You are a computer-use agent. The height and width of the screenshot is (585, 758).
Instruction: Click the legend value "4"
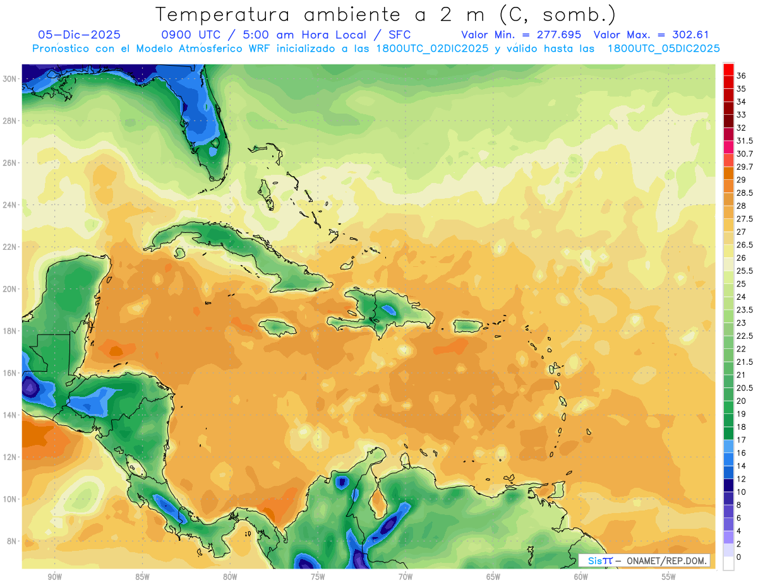pyautogui.click(x=739, y=531)
